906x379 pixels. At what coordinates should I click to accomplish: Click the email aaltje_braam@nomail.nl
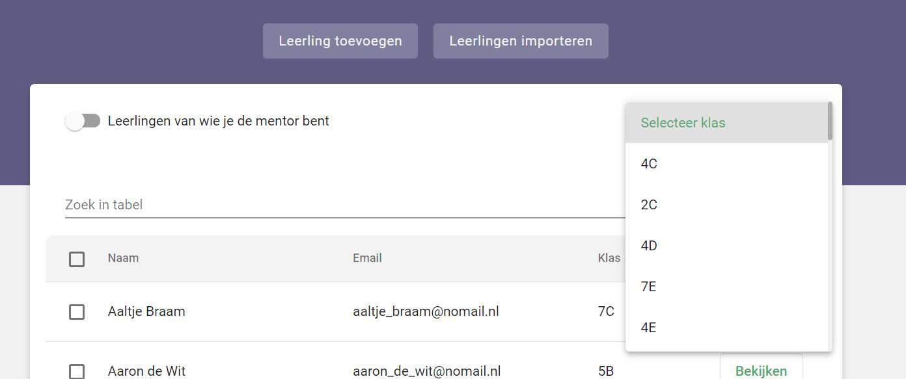(426, 311)
